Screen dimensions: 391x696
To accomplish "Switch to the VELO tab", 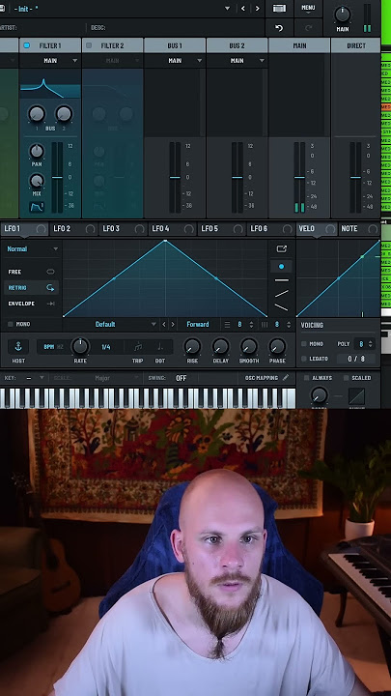I will point(317,229).
